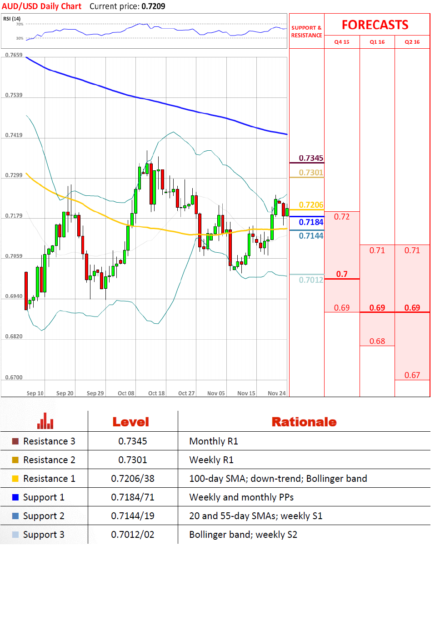
Task: Click the 0.67 value in Q2 16 column
Action: (x=412, y=375)
